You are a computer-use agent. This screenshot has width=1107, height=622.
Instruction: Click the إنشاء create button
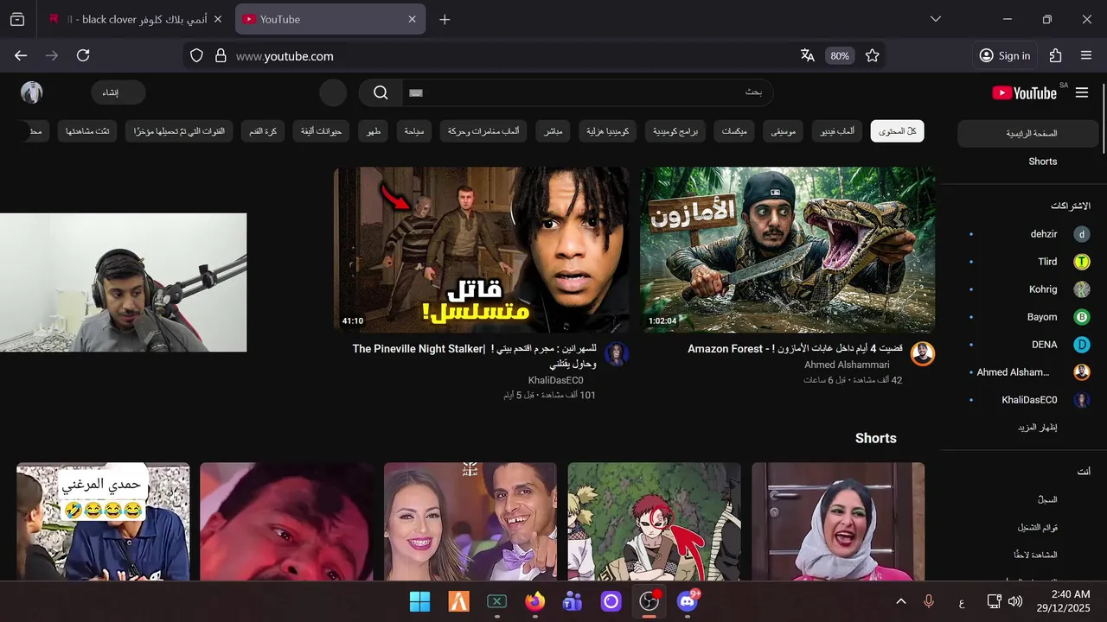(118, 92)
